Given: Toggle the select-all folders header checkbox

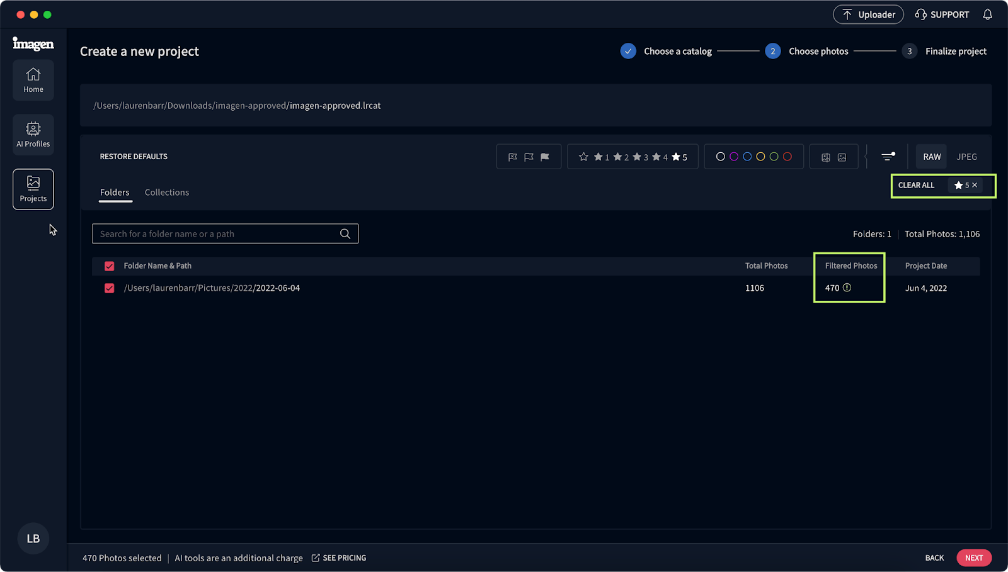Looking at the screenshot, I should point(110,266).
